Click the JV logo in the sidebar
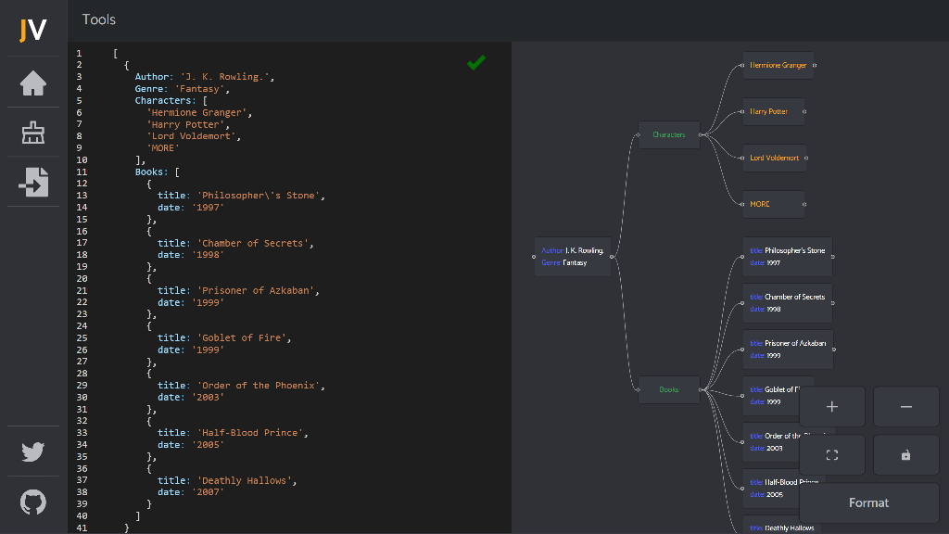Viewport: 949px width, 534px height. [x=33, y=30]
